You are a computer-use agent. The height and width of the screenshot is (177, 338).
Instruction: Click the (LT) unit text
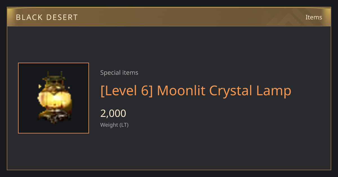(124, 125)
